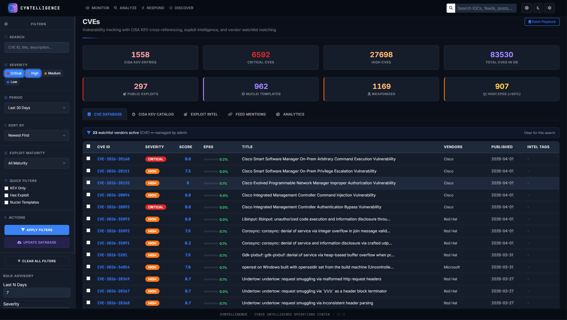Switch to the Analytics tab
Screen dimensions: 567x320
point(290,114)
